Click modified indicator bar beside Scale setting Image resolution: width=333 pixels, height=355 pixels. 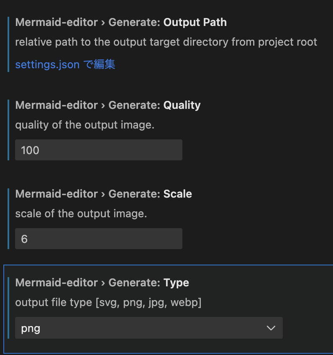[8, 218]
